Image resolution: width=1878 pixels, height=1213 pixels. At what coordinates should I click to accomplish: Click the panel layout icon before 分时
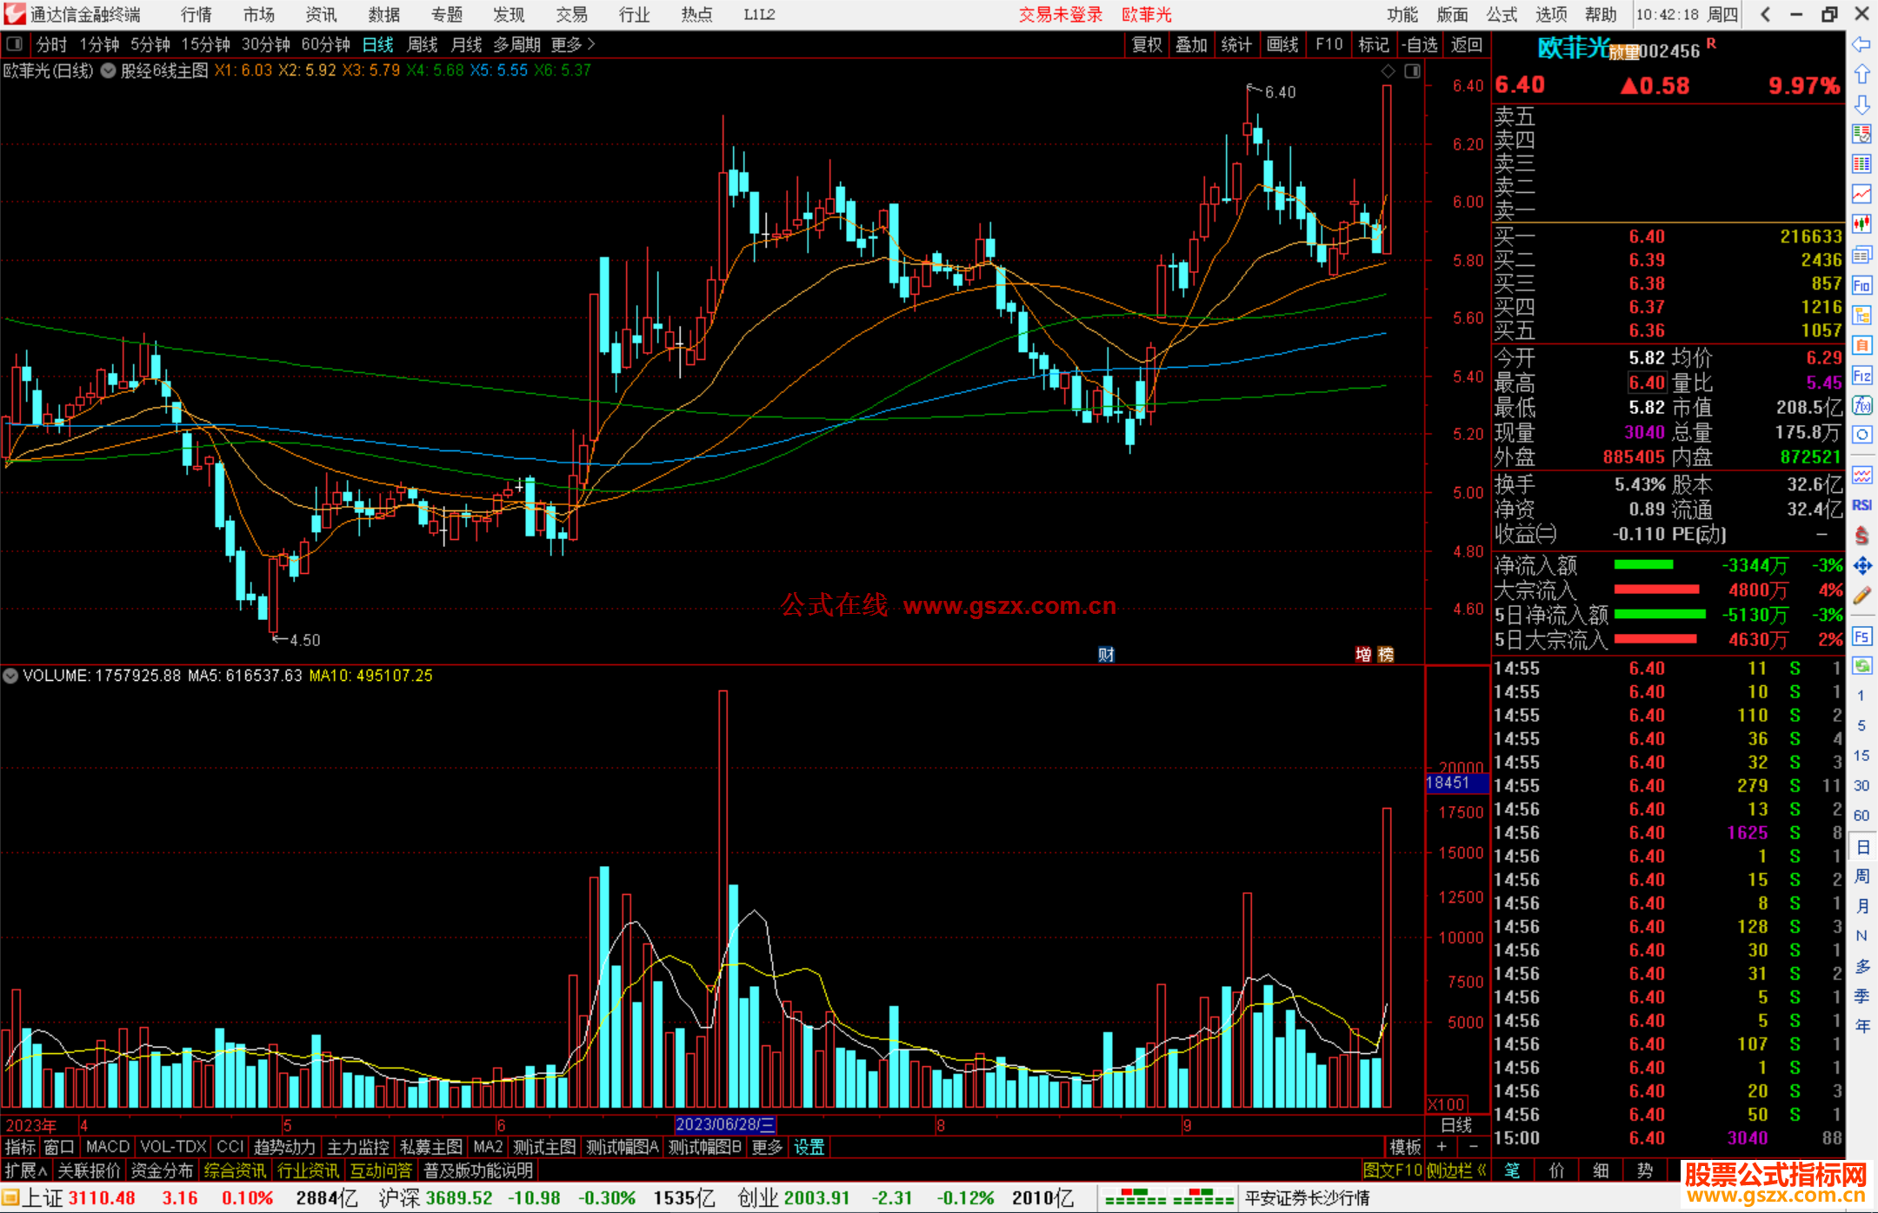(15, 43)
